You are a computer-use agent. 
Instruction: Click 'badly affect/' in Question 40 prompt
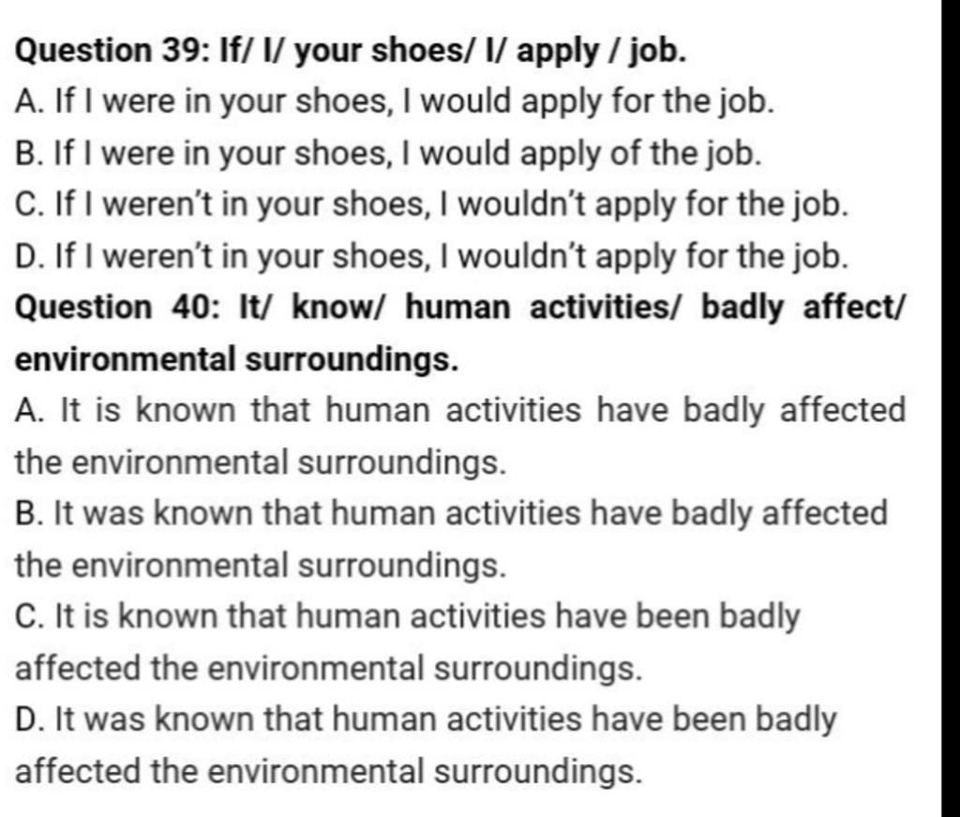tap(802, 308)
